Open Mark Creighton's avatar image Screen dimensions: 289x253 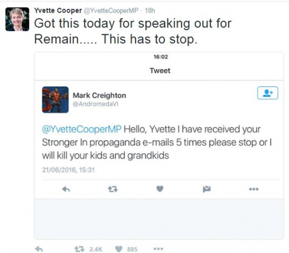click(x=55, y=99)
